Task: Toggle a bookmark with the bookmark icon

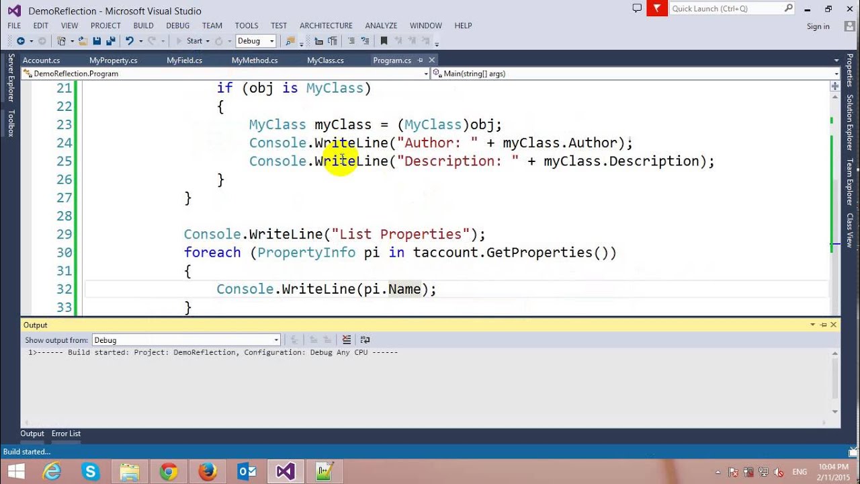Action: point(384,41)
